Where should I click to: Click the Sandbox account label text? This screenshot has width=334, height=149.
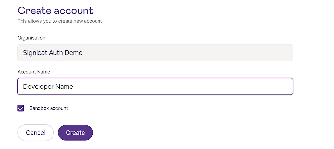point(49,108)
